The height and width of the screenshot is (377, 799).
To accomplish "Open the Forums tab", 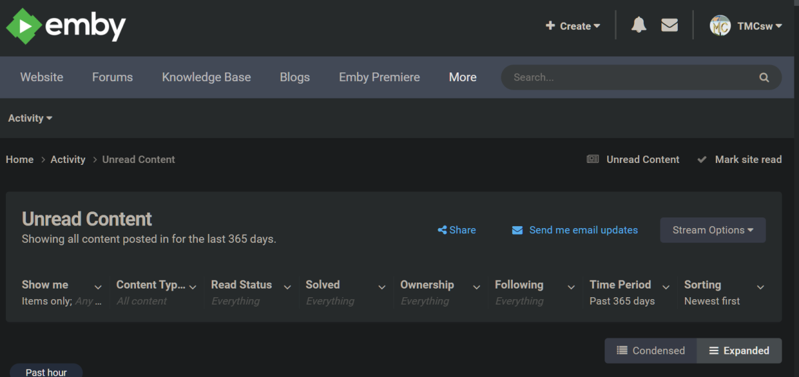I will point(113,77).
